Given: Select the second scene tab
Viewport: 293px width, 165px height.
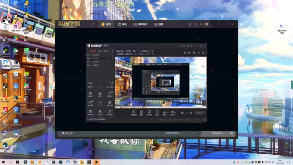Looking at the screenshot, I should pos(100,51).
